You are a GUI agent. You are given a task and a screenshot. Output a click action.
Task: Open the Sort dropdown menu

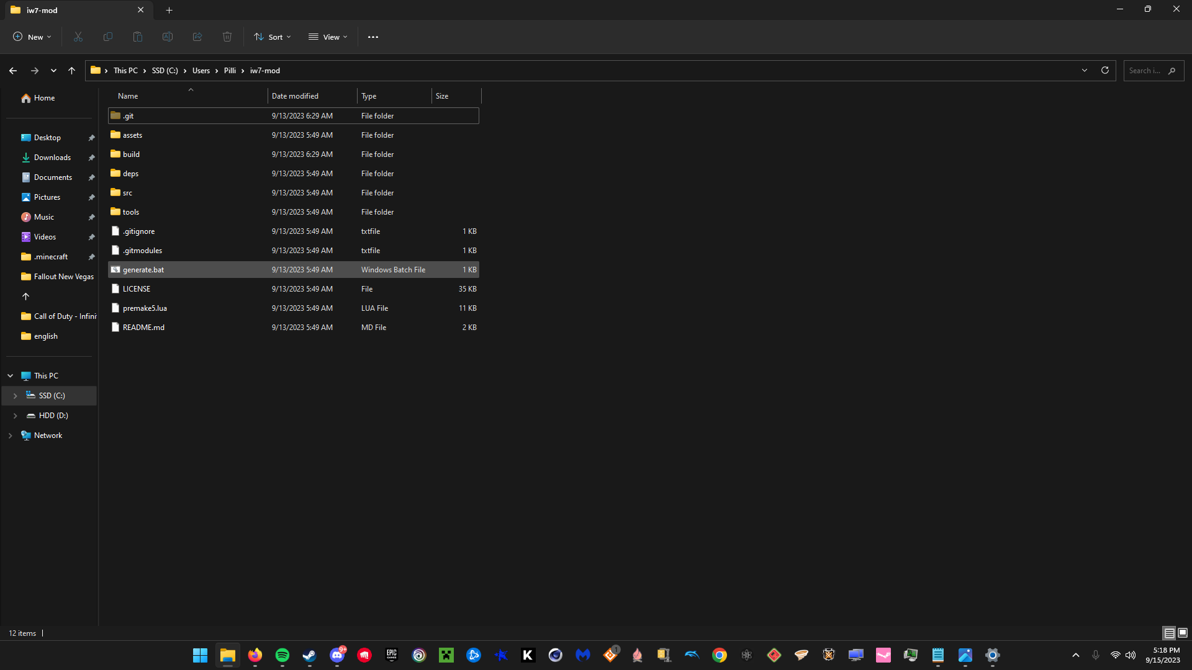272,37
